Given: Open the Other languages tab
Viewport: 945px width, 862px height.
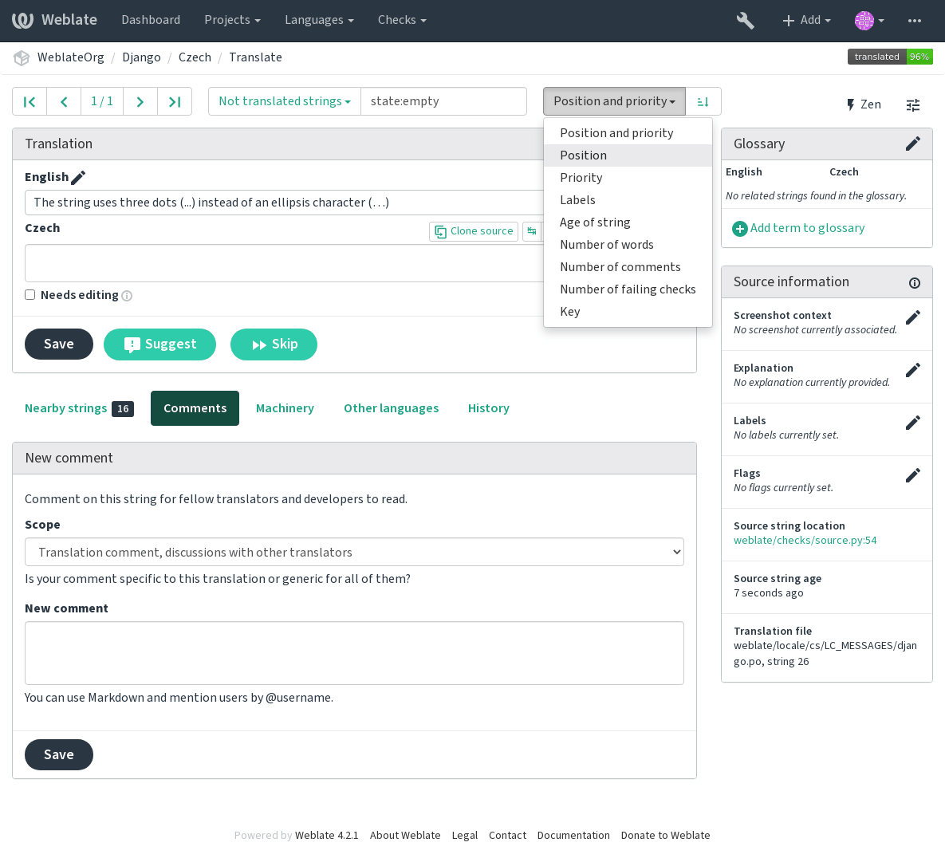Looking at the screenshot, I should [x=391, y=409].
